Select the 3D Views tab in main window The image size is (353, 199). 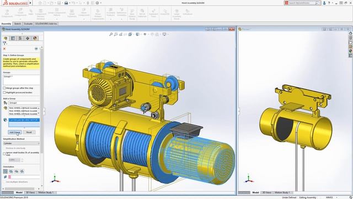(30, 192)
